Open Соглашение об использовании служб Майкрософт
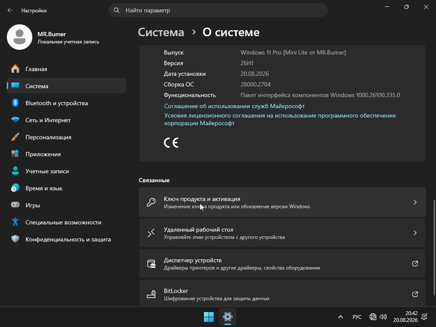Image resolution: width=436 pixels, height=327 pixels. (x=235, y=106)
